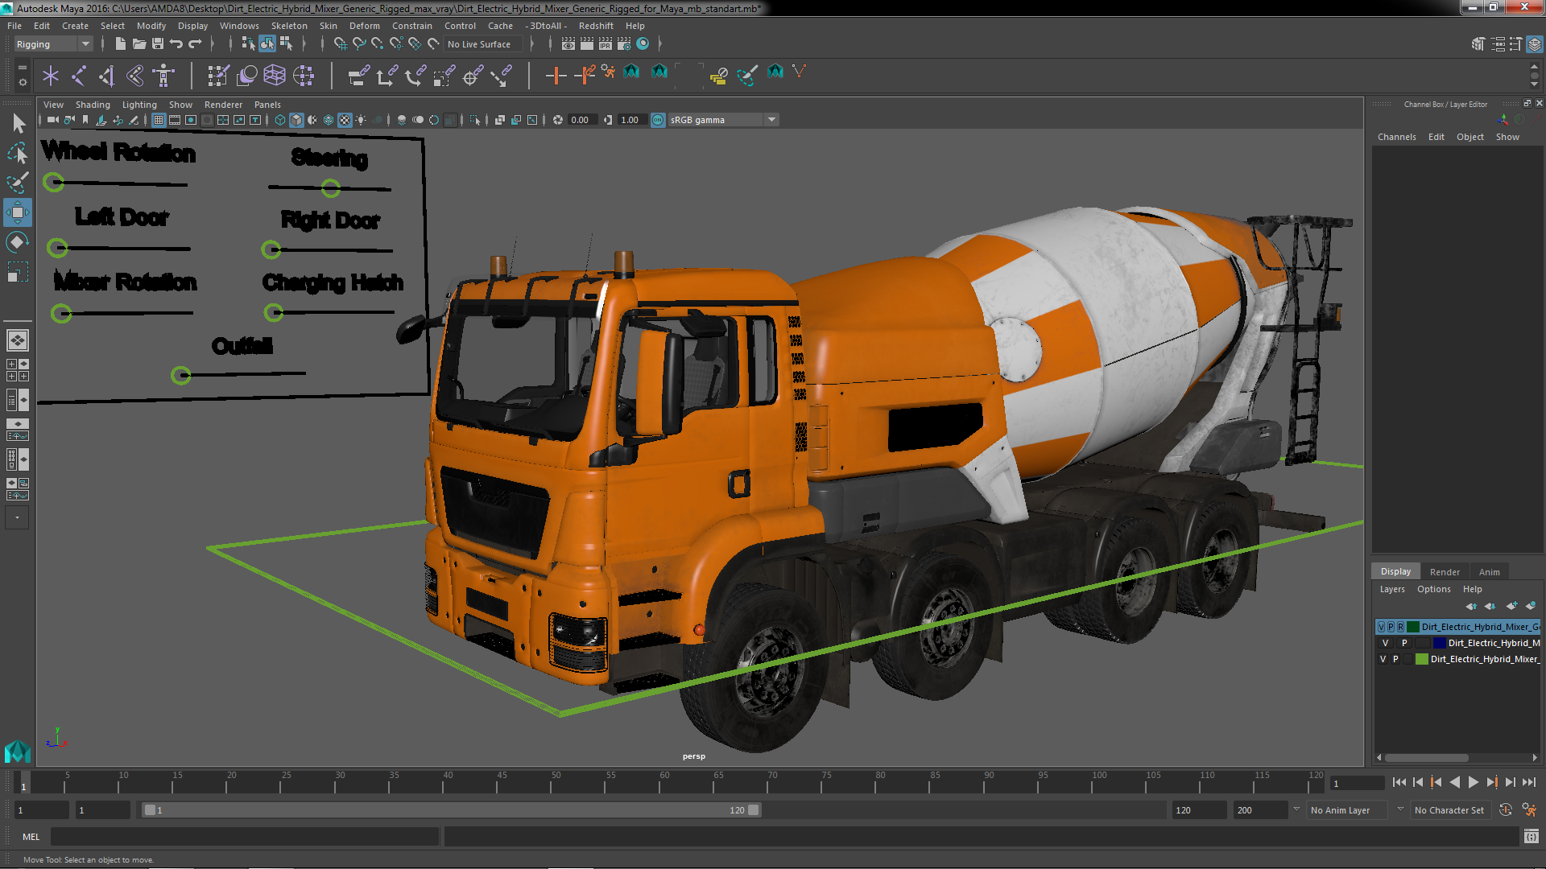Apply a parent constraint from shelf
Image resolution: width=1546 pixels, height=869 pixels.
click(x=358, y=76)
